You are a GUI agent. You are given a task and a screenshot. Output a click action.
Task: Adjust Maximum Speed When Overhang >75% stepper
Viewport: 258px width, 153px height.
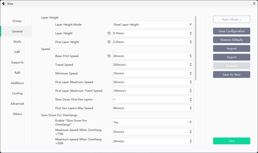[x=191, y=132]
